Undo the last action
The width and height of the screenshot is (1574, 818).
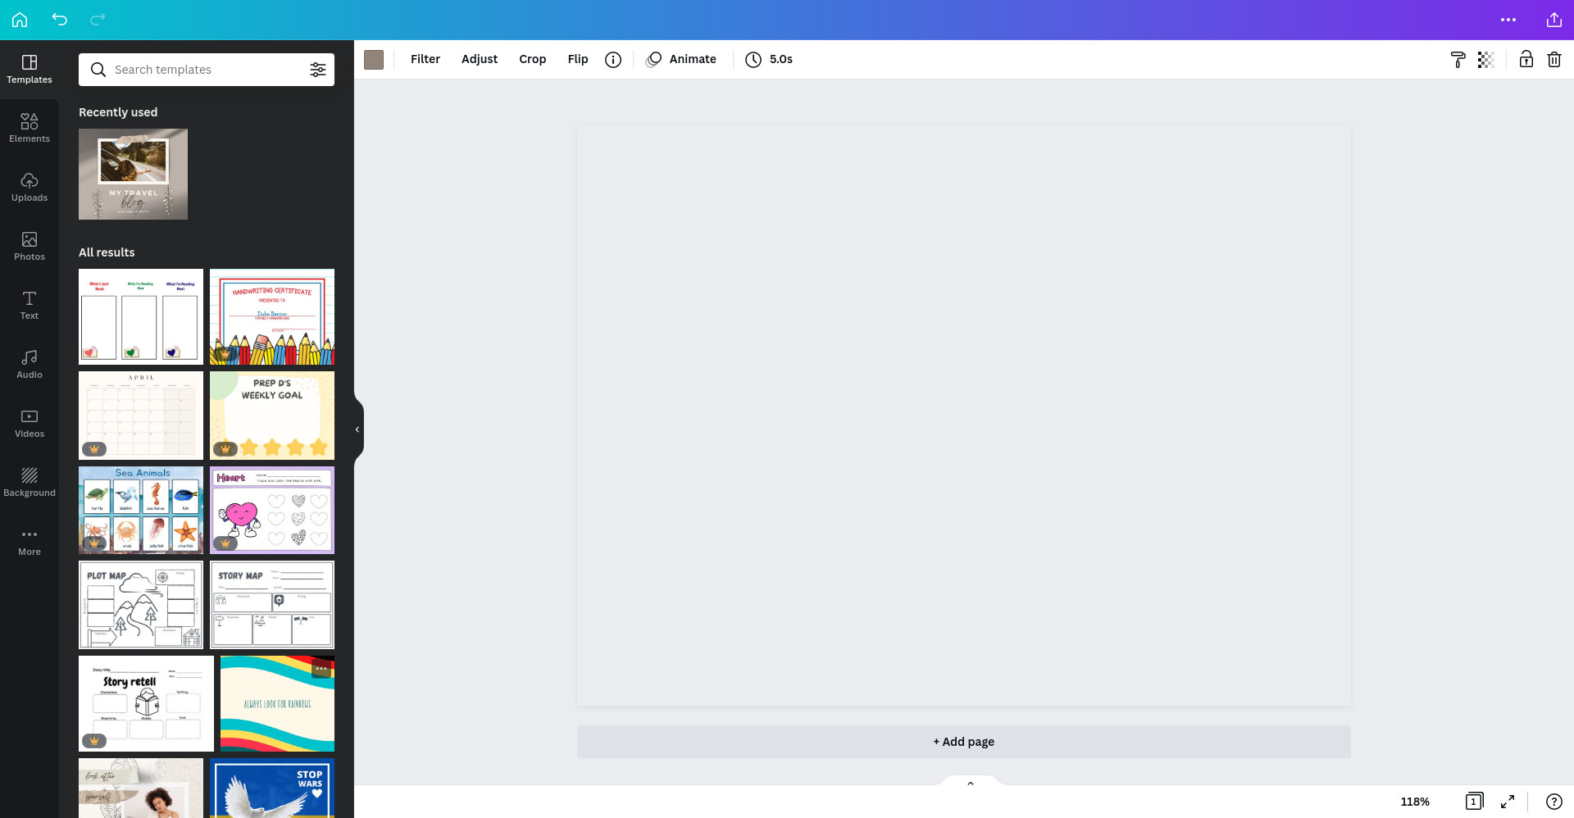[59, 20]
